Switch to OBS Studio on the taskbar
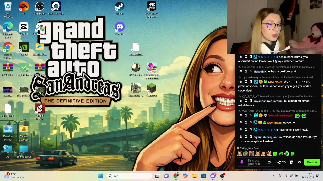Viewport: 323px width, 181px height. [x=222, y=176]
